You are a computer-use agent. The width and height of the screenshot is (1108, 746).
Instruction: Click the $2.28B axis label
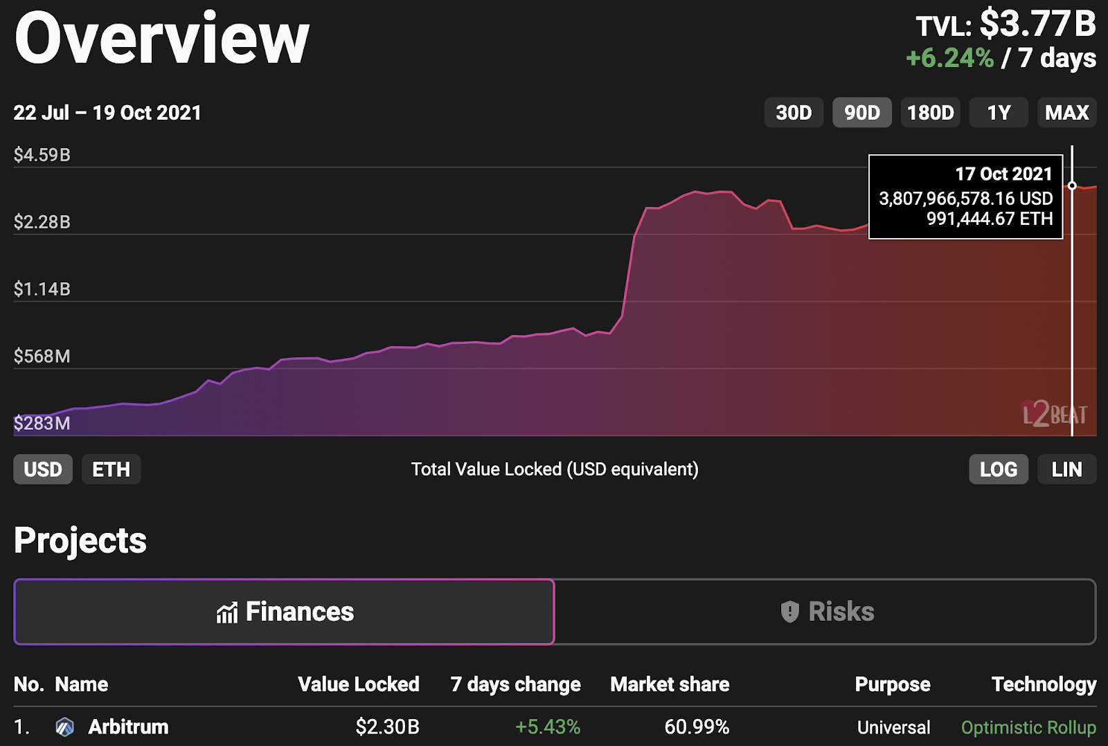click(x=42, y=221)
